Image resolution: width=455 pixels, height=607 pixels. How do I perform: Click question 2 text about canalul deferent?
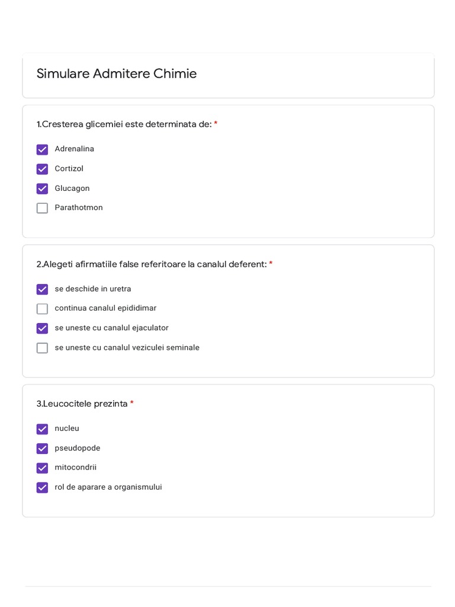tap(151, 264)
